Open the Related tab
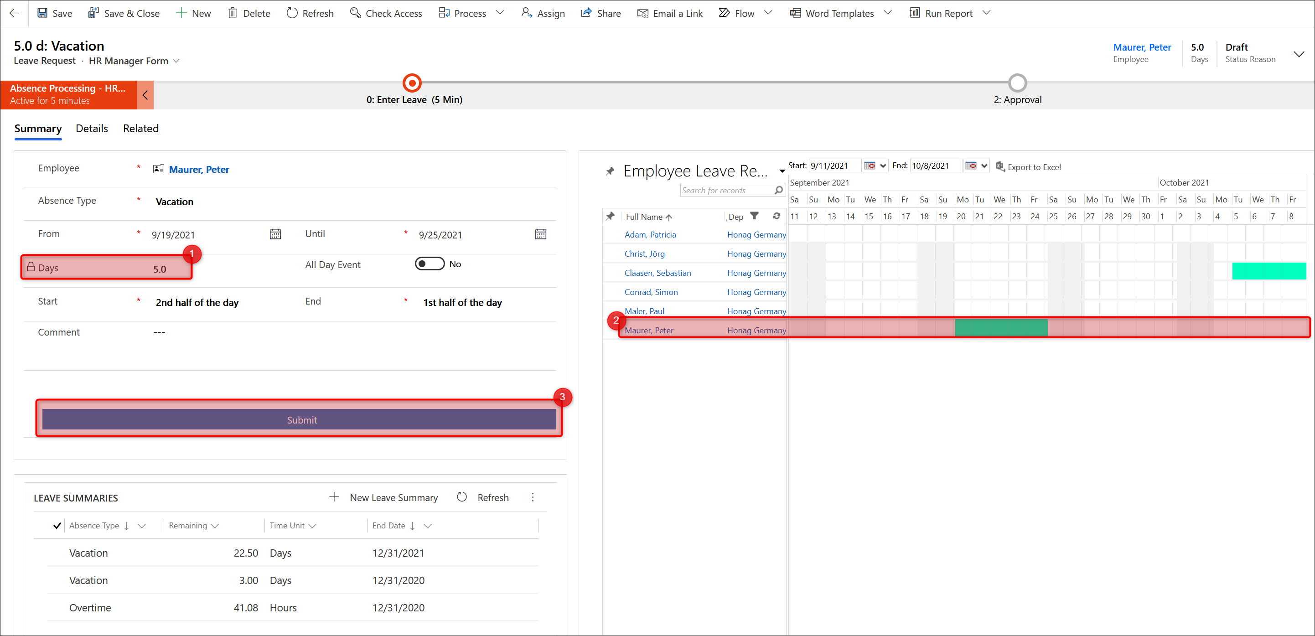The width and height of the screenshot is (1315, 636). (140, 129)
